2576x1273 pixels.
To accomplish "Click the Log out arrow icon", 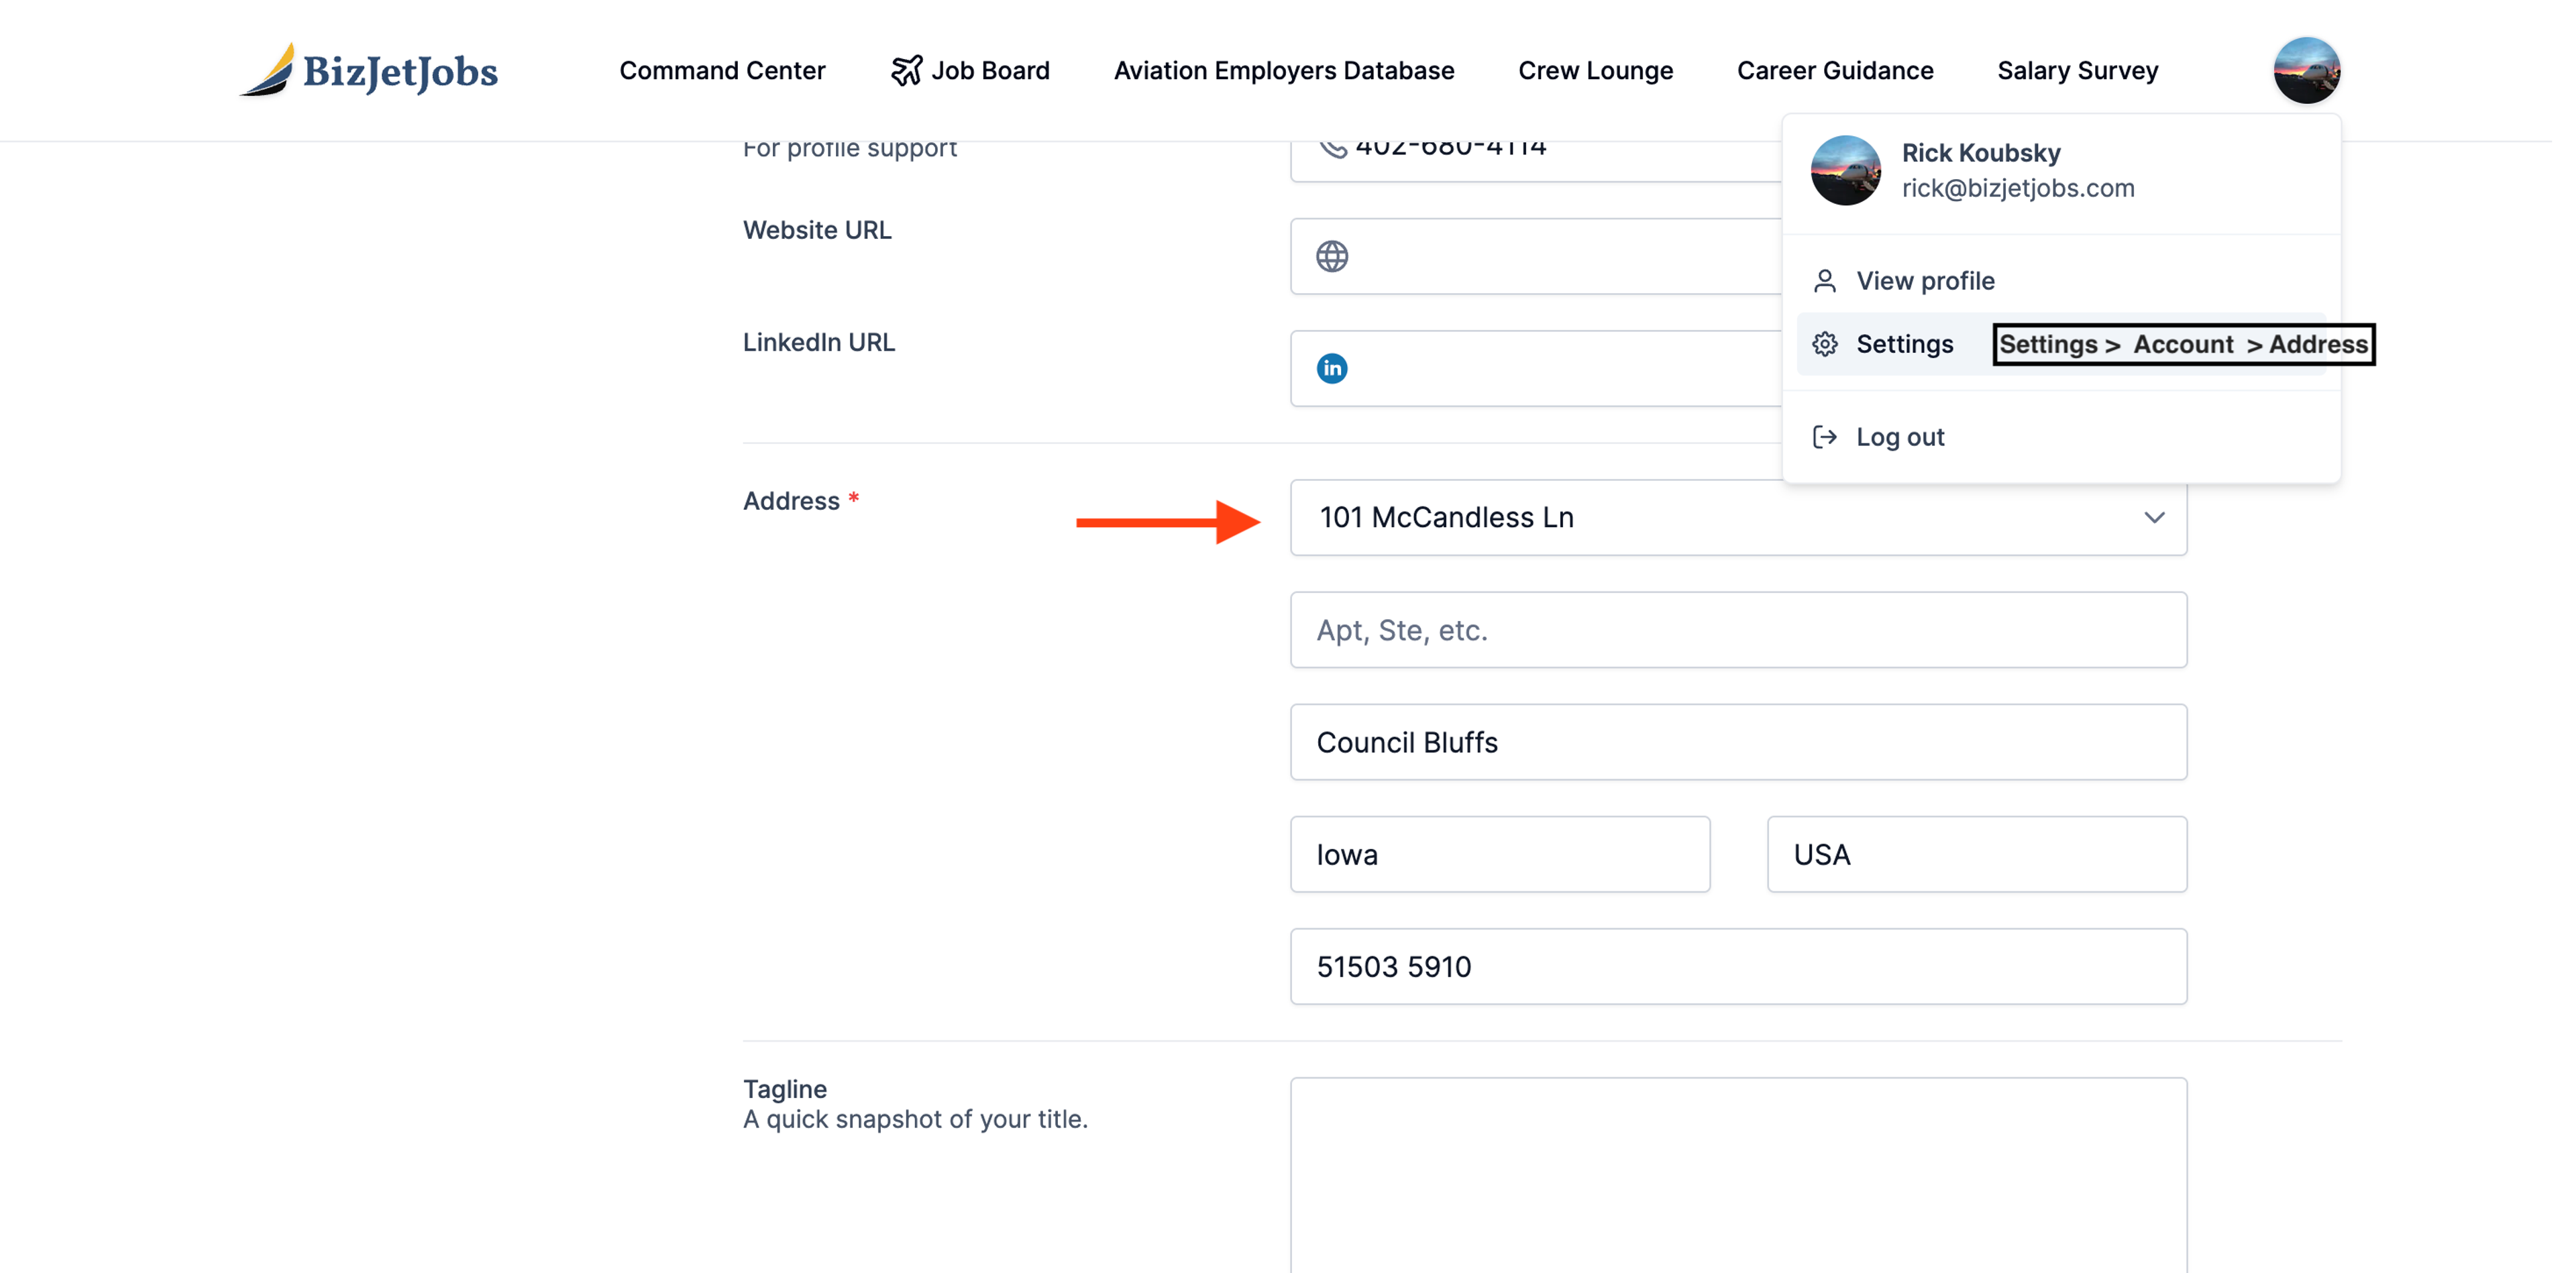I will click(1824, 437).
